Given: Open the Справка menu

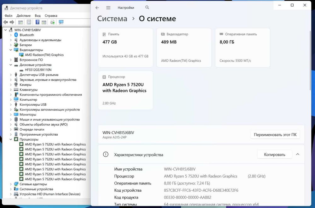Looking at the screenshot, I should [51, 16].
